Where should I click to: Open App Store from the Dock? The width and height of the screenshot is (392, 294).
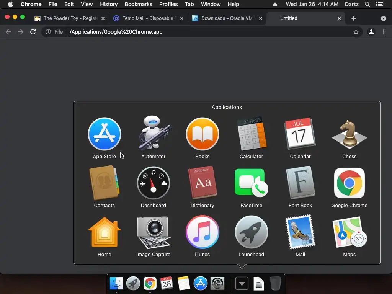coord(201,284)
